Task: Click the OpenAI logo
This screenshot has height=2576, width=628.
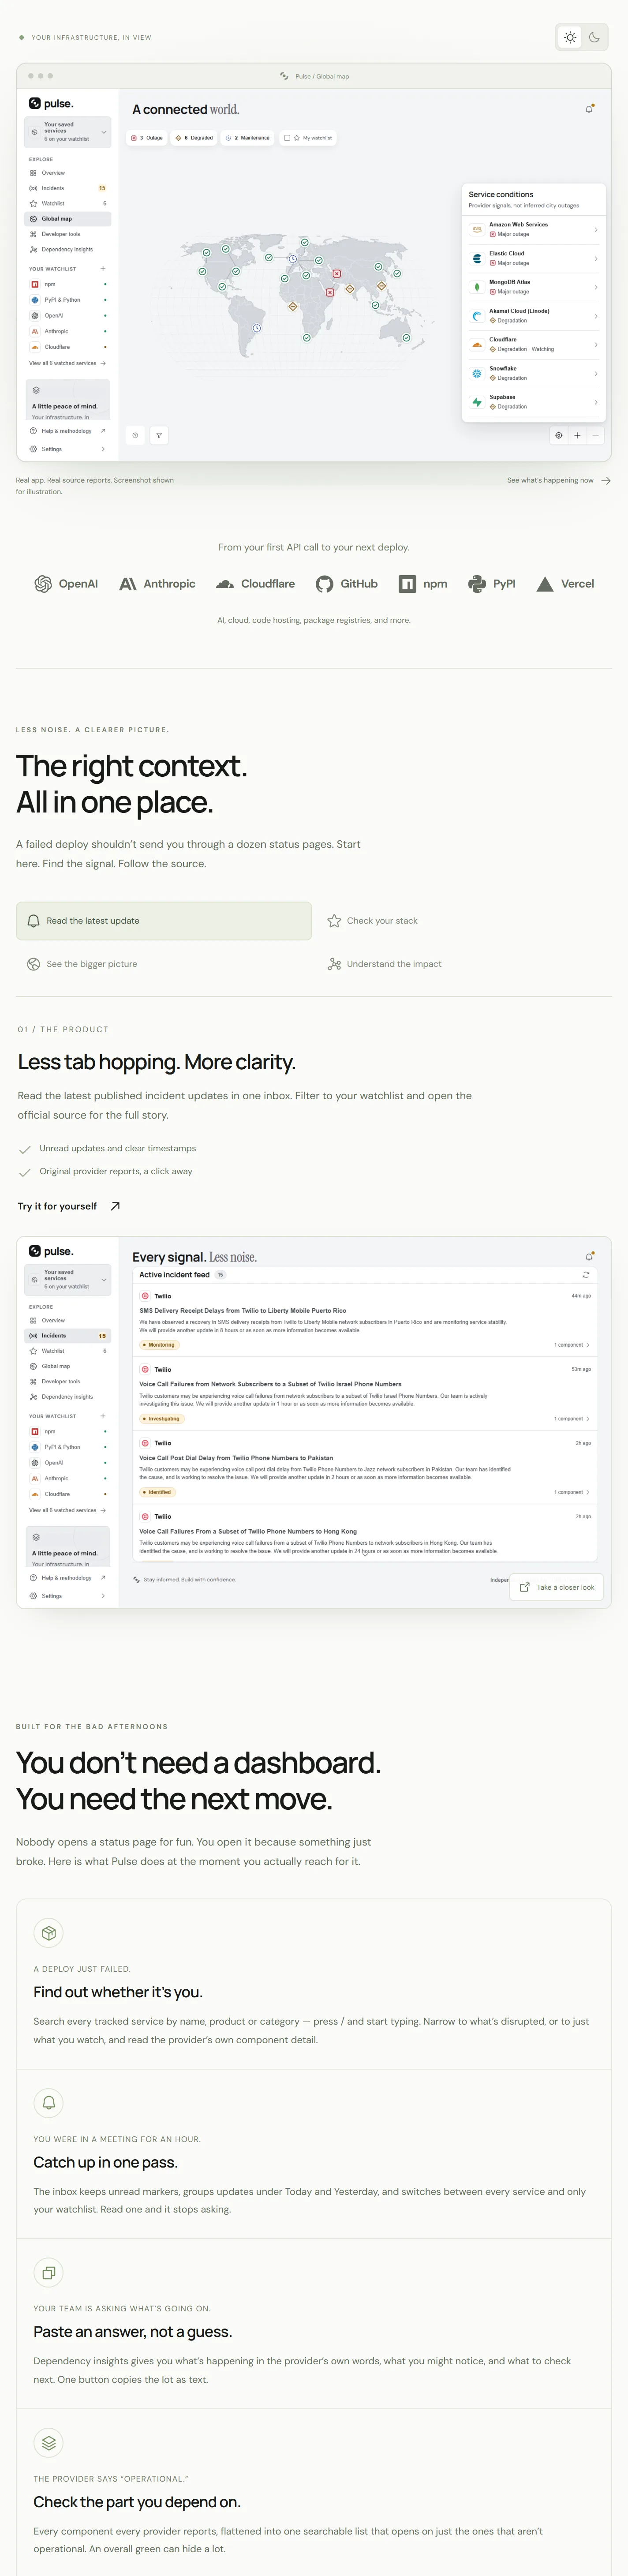Action: 66,584
